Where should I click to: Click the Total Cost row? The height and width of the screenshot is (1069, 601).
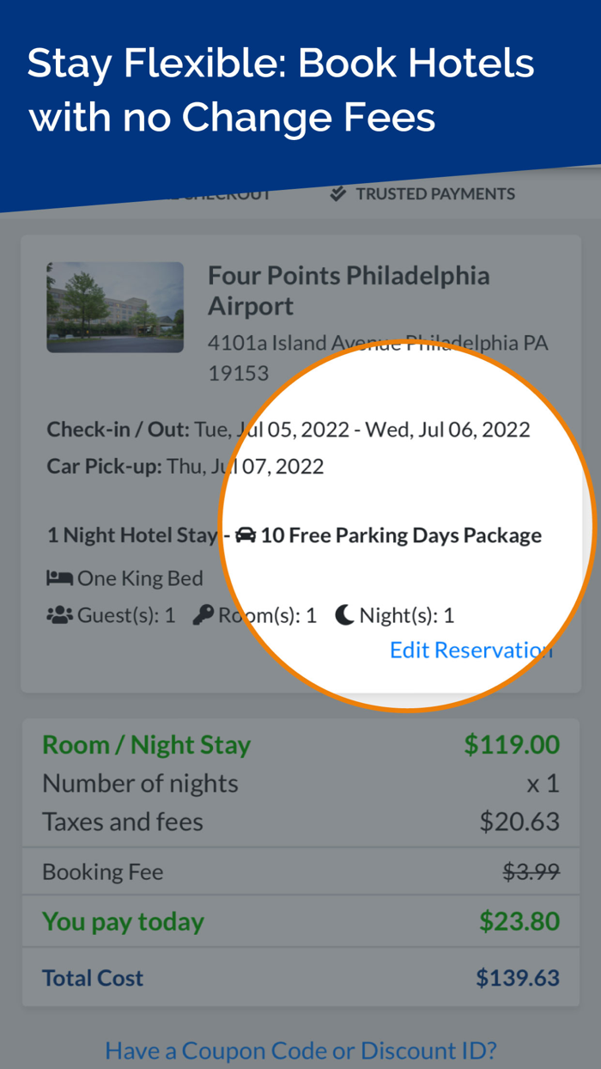(300, 978)
